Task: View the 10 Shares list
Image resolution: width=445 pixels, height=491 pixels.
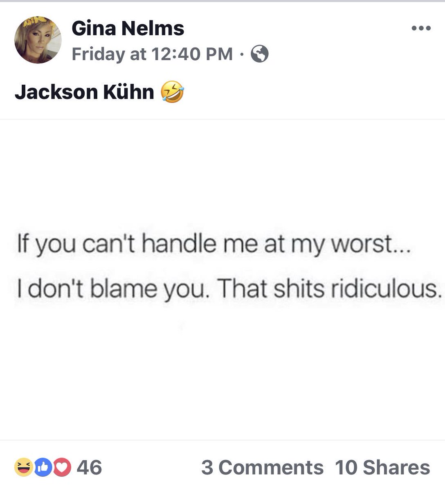Action: pyautogui.click(x=382, y=468)
